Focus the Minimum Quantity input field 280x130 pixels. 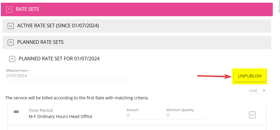[185, 115]
